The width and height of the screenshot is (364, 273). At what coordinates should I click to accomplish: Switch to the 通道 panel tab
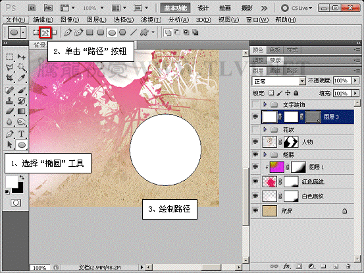[x=274, y=71]
